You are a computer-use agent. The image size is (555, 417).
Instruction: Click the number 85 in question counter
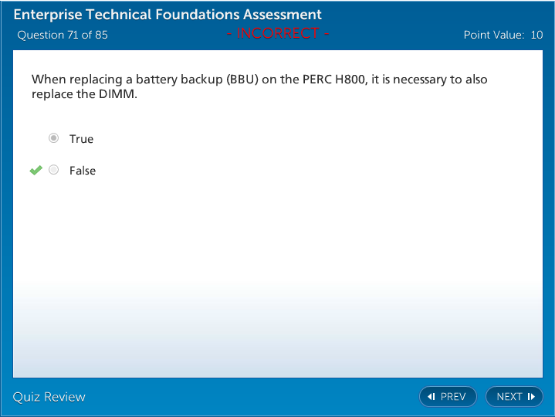101,35
